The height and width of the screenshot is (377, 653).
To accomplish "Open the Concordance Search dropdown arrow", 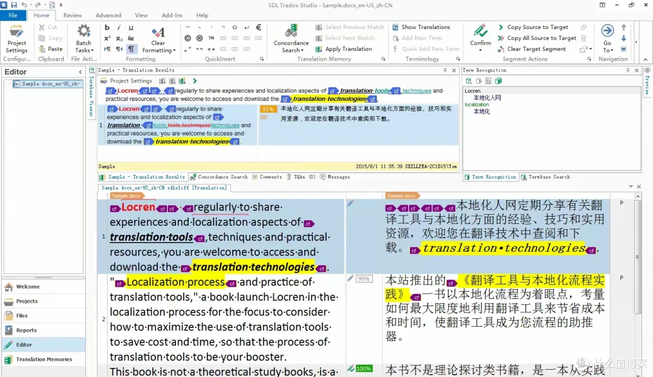I will pyautogui.click(x=302, y=50).
